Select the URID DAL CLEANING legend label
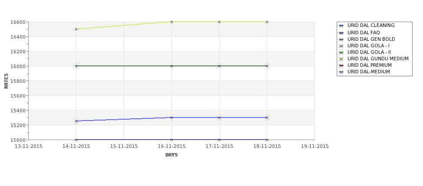The height and width of the screenshot is (186, 423). (371, 25)
